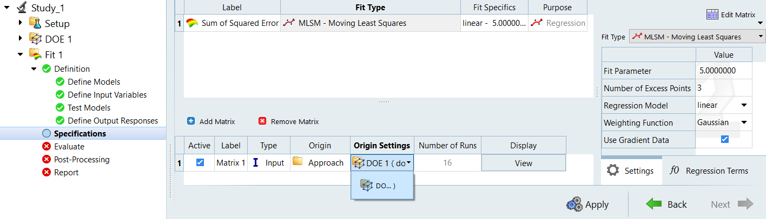Click the Fit Parameter value field
Image resolution: width=766 pixels, height=219 pixels.
coord(723,71)
